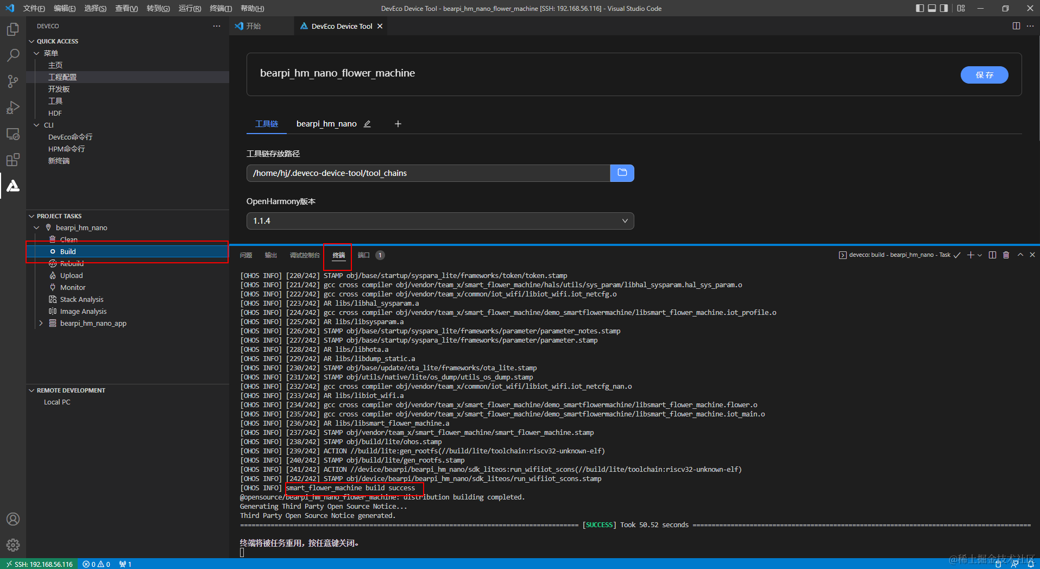
Task: Open the 文件(F) menu
Action: click(x=34, y=8)
